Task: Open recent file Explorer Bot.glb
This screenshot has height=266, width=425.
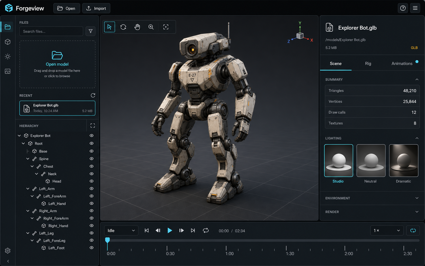Action: [57, 108]
